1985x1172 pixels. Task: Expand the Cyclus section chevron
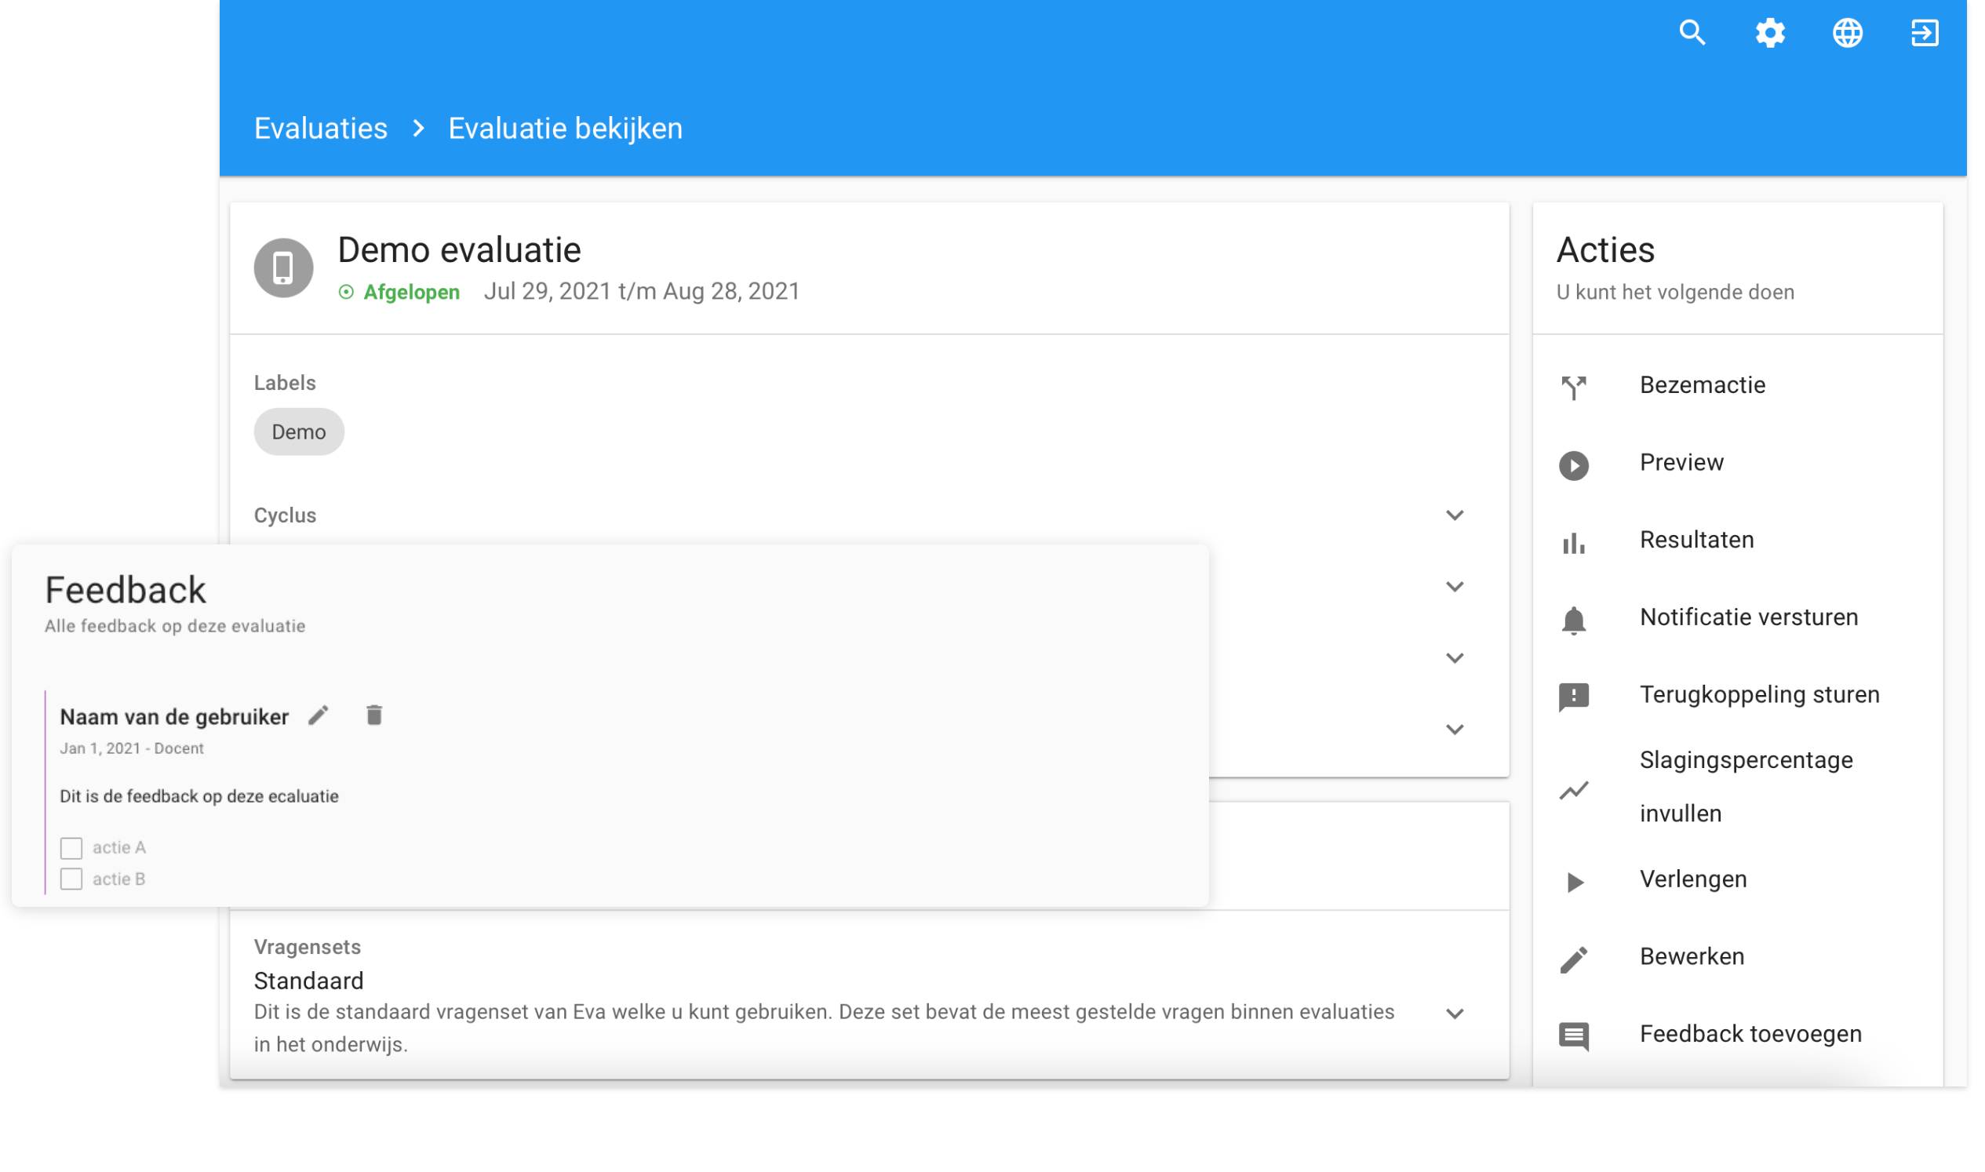(x=1454, y=515)
